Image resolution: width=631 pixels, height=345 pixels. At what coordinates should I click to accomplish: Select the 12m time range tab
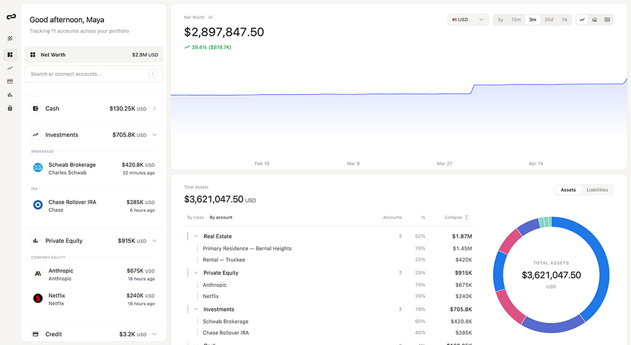click(516, 20)
